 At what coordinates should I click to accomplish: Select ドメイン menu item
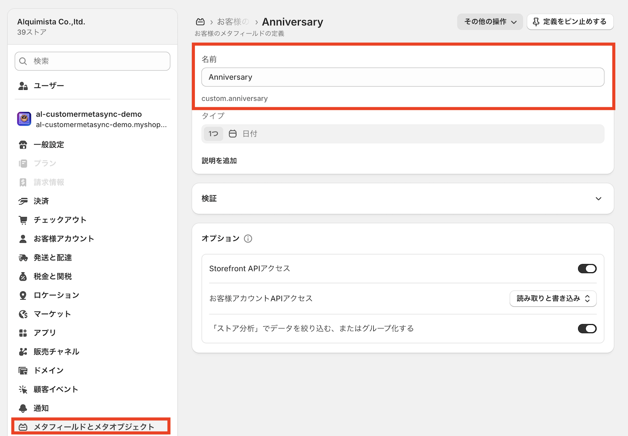coord(92,371)
